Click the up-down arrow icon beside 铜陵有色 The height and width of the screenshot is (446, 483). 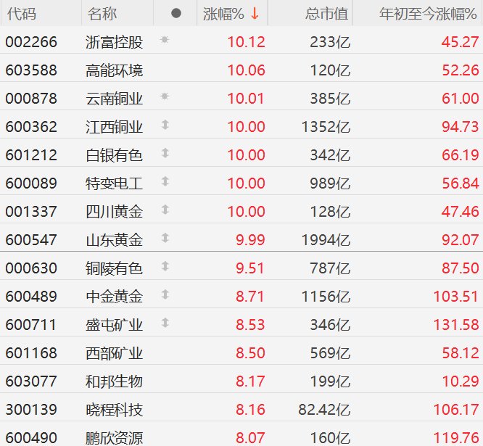pos(165,267)
